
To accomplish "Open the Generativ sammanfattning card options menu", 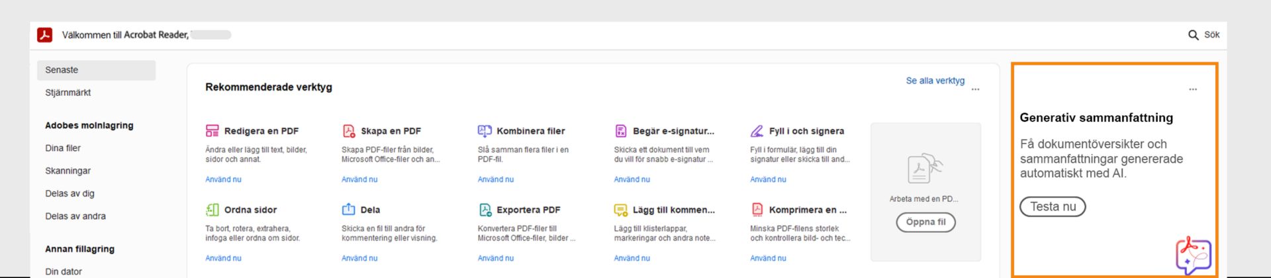I will coord(1193,89).
